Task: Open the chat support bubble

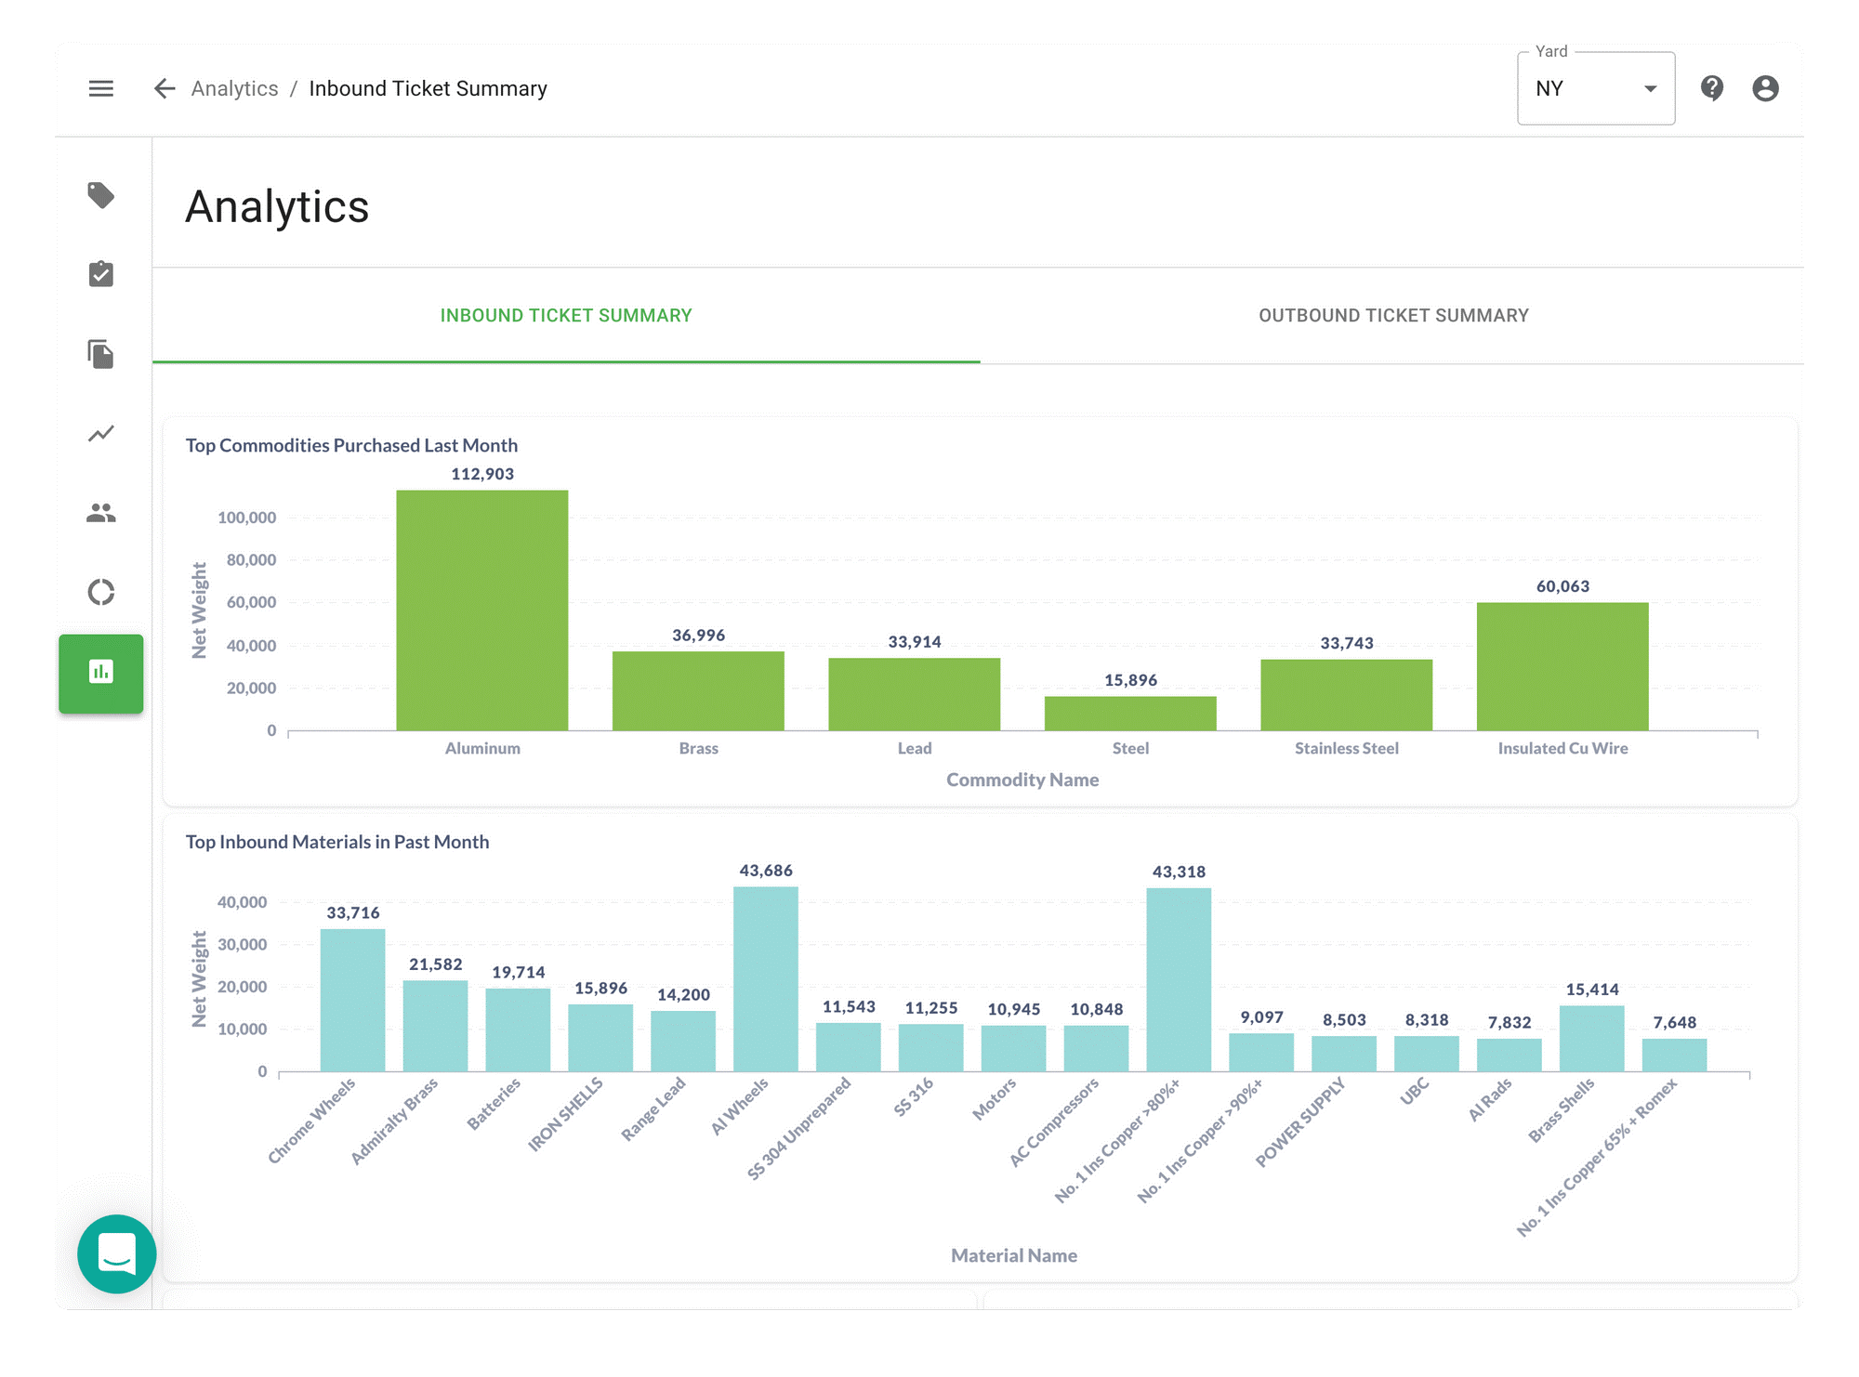Action: (116, 1254)
